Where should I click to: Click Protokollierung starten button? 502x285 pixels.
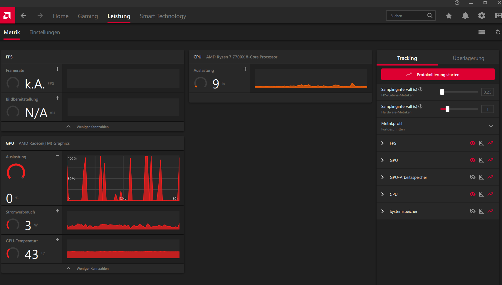(x=438, y=74)
